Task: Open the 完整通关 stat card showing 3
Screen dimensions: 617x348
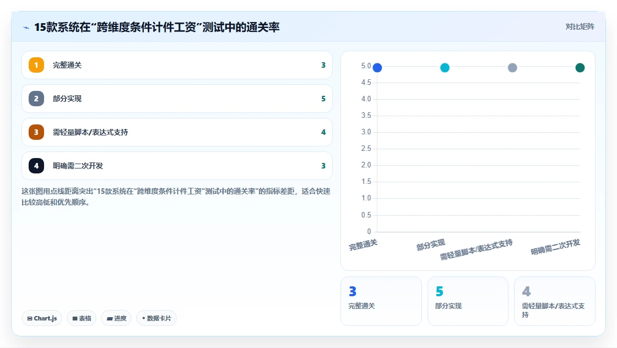Action: pos(381,301)
